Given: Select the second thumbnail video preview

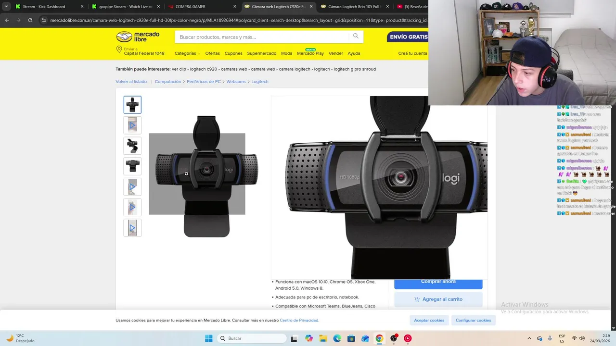Looking at the screenshot, I should 132,125.
